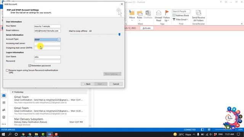Select Normal view icon in status bar
Viewport: 244px width, 137px height.
click(202, 129)
